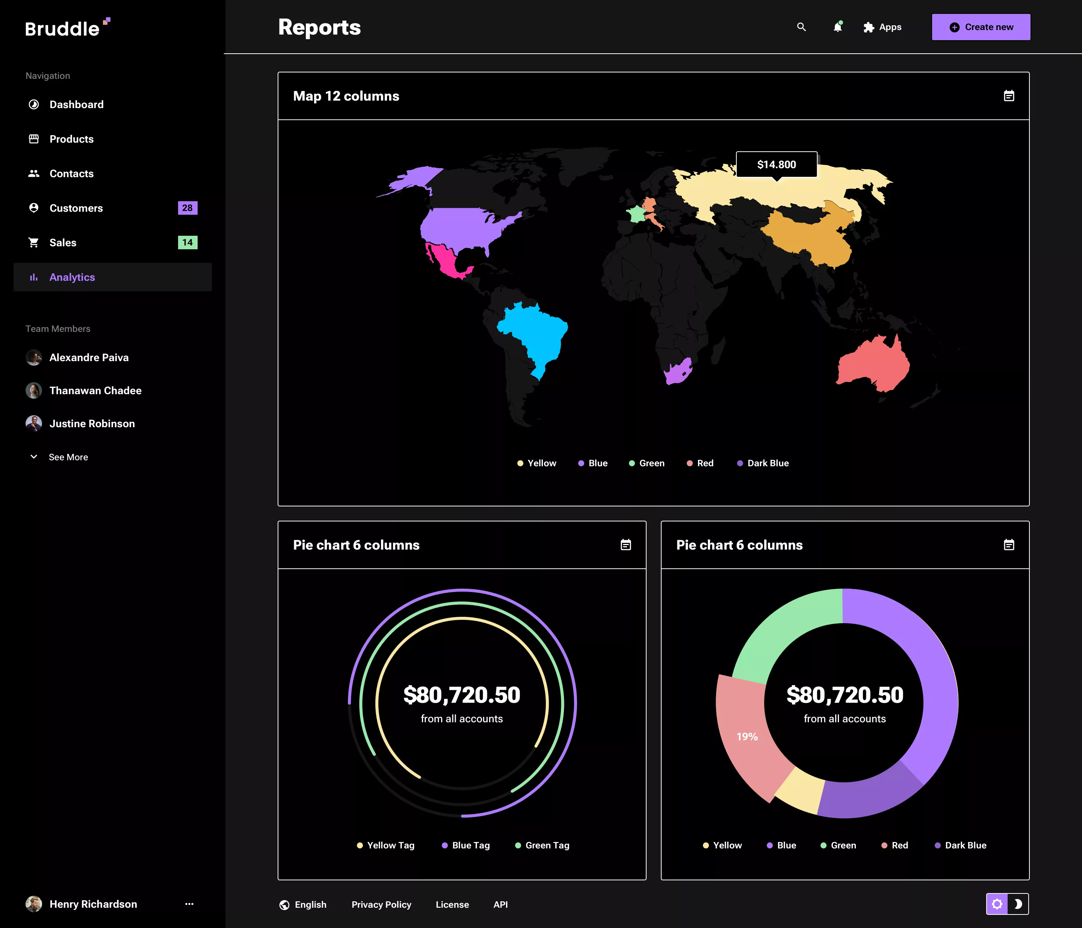Switch to dark mode moon toggle
The image size is (1082, 928).
pyautogui.click(x=1018, y=904)
